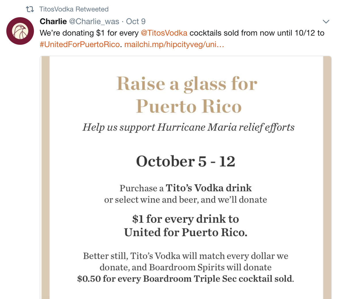Screen dimensions: 337x299
Task: Expand the tweet options chevron menu
Action: tap(326, 22)
